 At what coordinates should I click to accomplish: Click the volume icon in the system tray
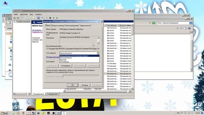pos(193,113)
